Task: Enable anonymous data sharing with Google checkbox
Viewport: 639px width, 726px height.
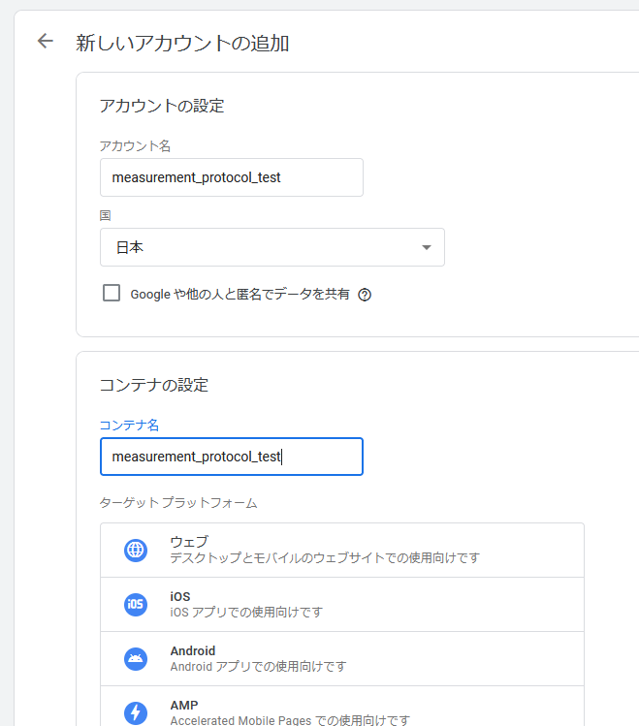Action: click(112, 293)
